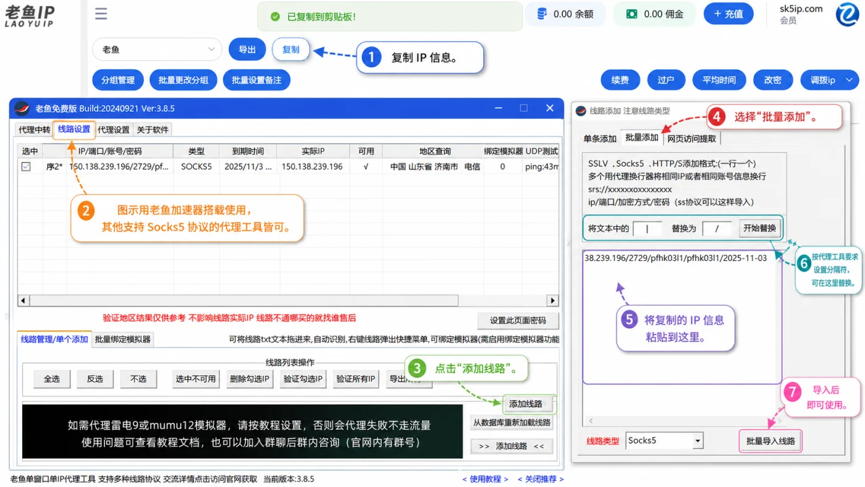
Task: Click 验证勾选IP
Action: pos(303,379)
